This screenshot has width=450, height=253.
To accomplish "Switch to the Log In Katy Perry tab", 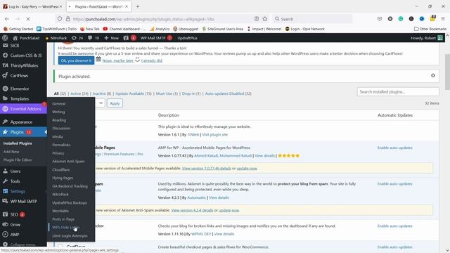I will coord(33,6).
